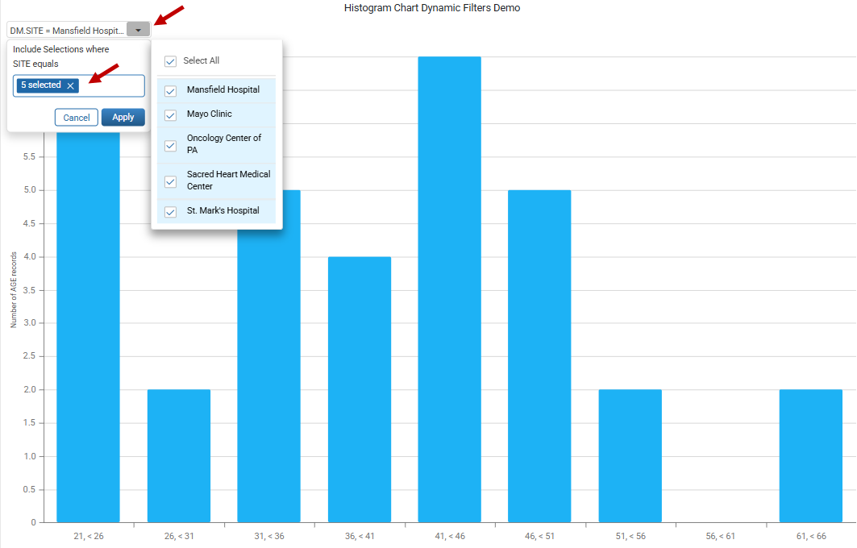The height and width of the screenshot is (548, 857).
Task: Click the '21, < 26' x-axis label
Action: [x=89, y=536]
